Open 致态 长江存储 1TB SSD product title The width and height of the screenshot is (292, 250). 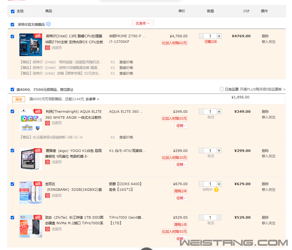74,220
